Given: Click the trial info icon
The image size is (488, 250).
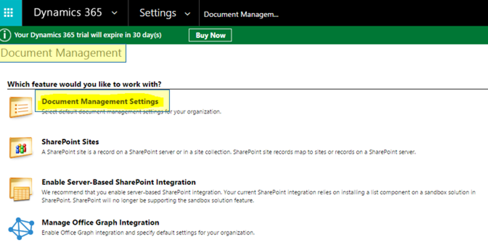Looking at the screenshot, I should tap(5, 35).
